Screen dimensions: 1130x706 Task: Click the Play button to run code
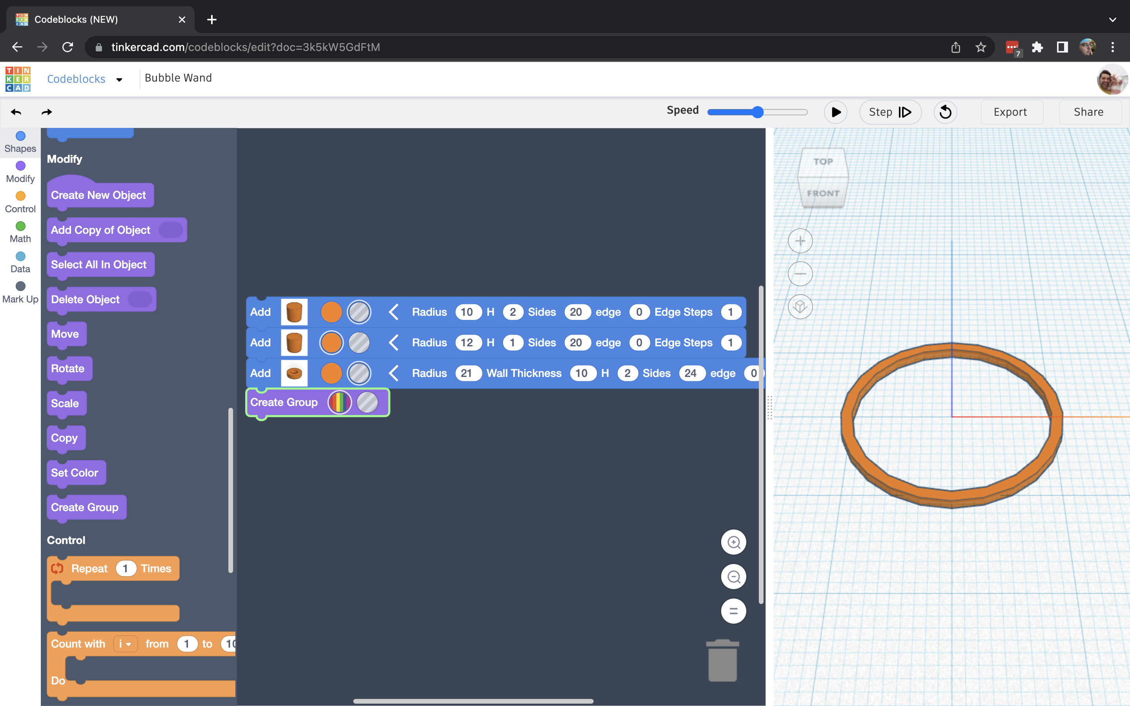[x=835, y=112]
